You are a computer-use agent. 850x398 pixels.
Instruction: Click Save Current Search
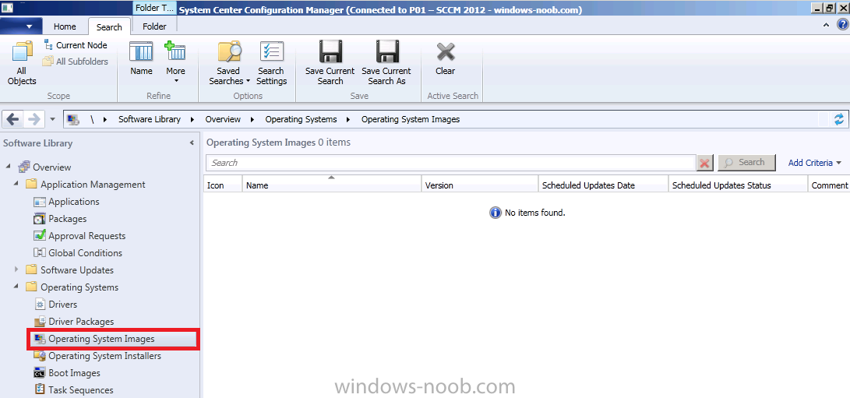point(330,62)
